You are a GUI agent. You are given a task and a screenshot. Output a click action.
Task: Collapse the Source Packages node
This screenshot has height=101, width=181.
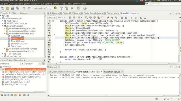pyautogui.click(x=2, y=26)
